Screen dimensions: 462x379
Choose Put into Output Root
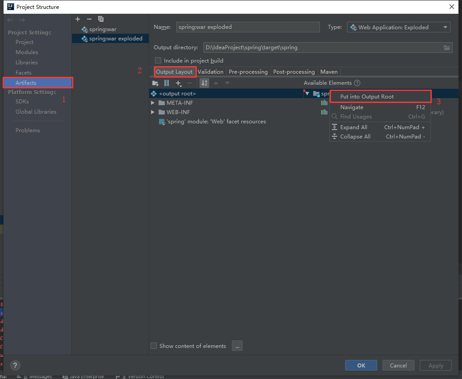pyautogui.click(x=380, y=96)
